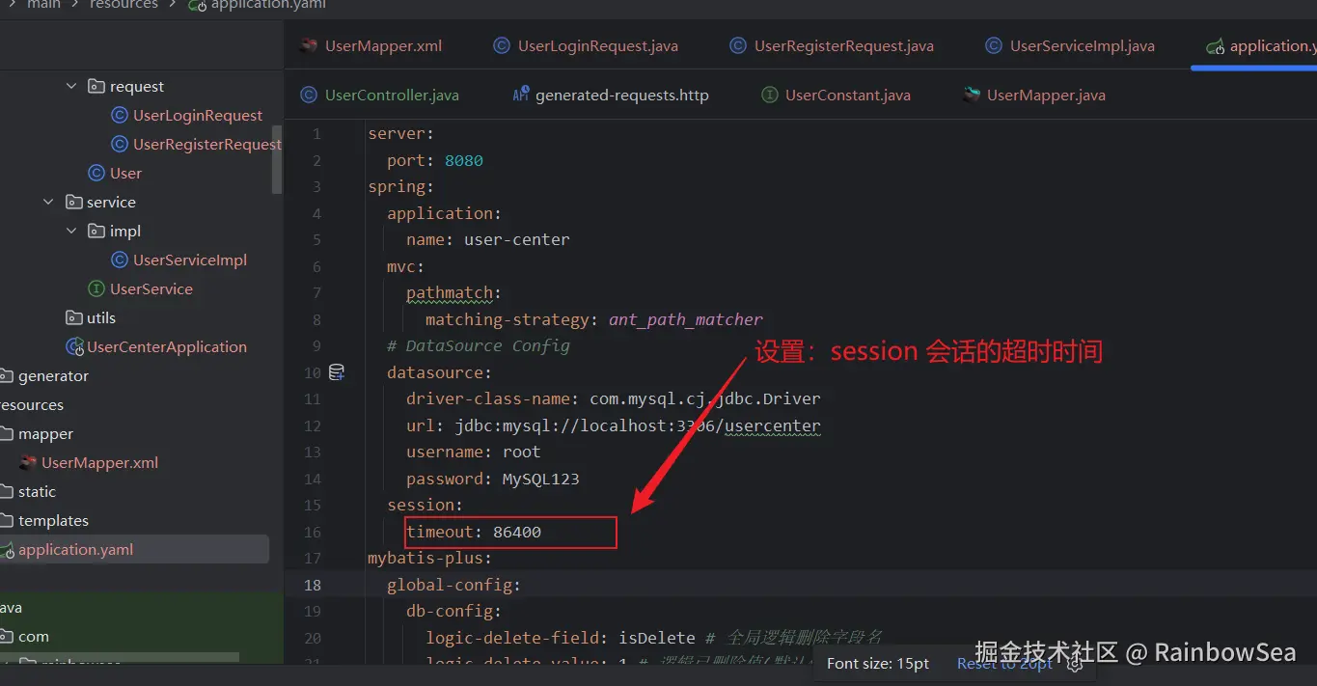Collapse the service folder chevron
The height and width of the screenshot is (686, 1317).
point(48,202)
